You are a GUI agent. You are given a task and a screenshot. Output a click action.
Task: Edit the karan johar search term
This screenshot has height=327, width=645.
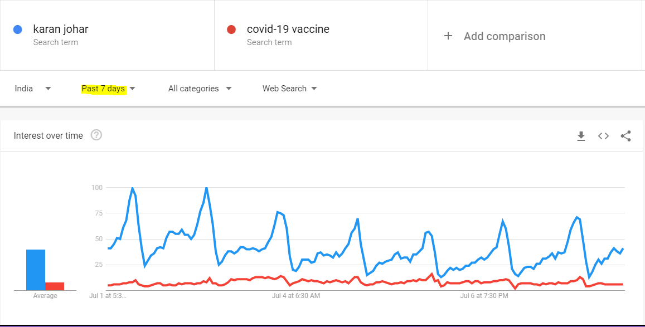(x=61, y=29)
